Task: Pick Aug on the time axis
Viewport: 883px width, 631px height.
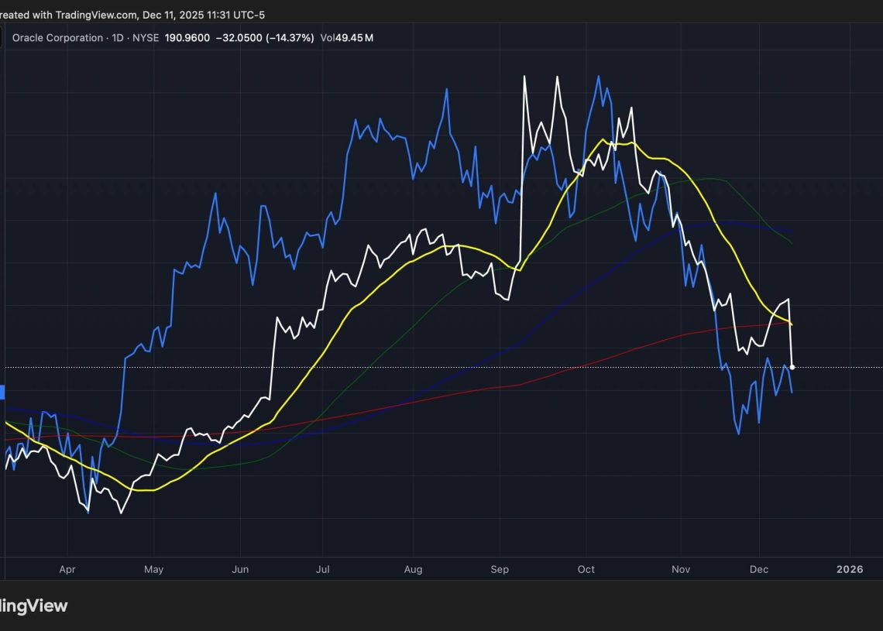Action: coord(413,570)
